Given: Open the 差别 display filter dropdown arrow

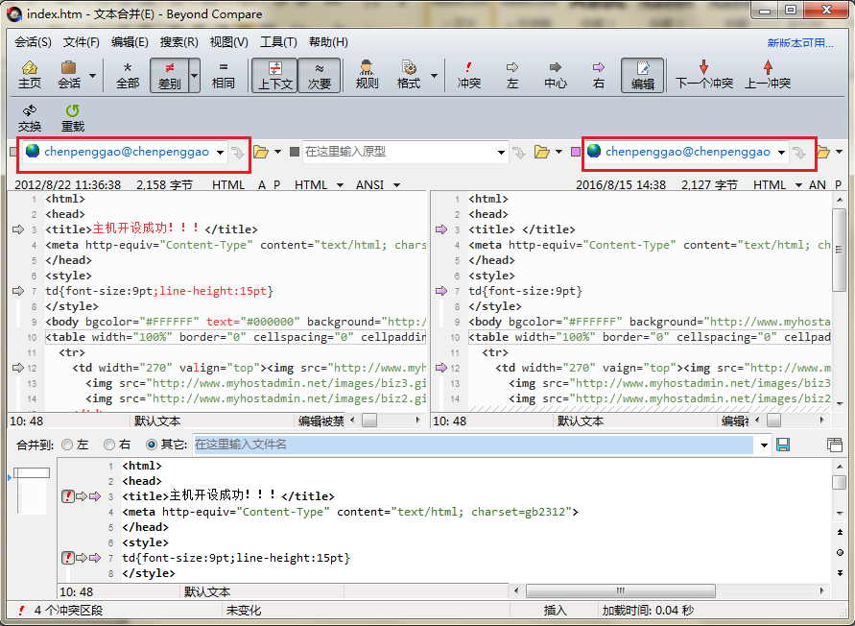Looking at the screenshot, I should pos(195,75).
